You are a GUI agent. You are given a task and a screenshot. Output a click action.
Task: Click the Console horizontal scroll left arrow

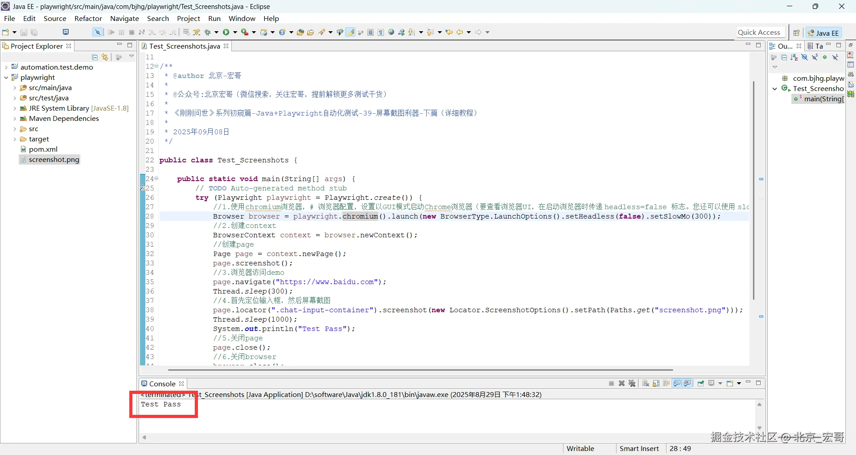point(144,438)
